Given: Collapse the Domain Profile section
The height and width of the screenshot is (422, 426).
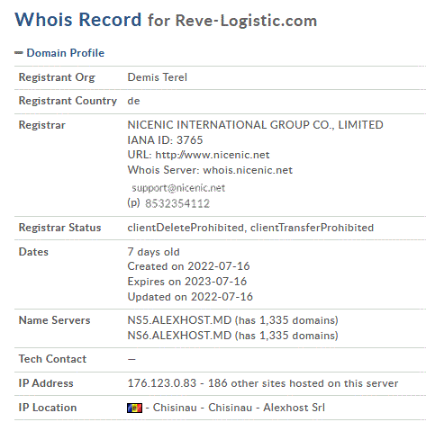Looking at the screenshot, I should 19,53.
